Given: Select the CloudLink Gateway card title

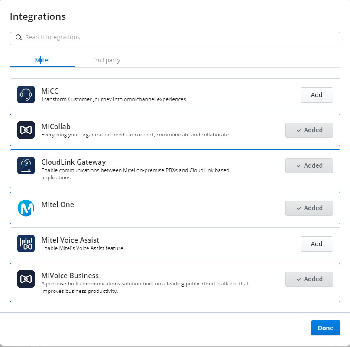Looking at the screenshot, I should 74,162.
